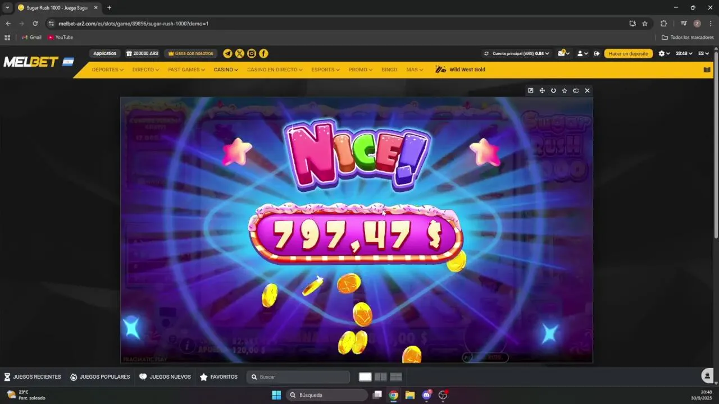The width and height of the screenshot is (719, 404).
Task: Open messages envelope dropdown
Action: pyautogui.click(x=563, y=53)
